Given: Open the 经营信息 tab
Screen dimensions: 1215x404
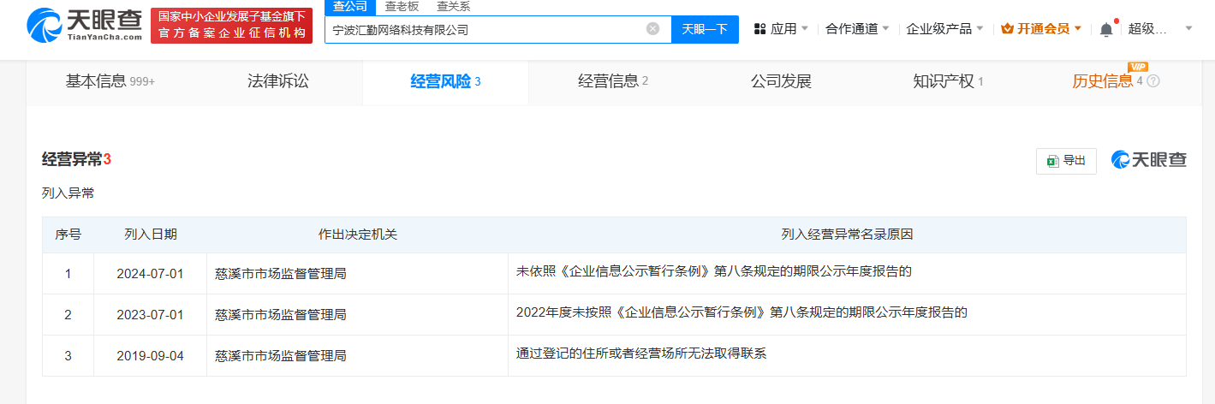Looking at the screenshot, I should (x=613, y=82).
